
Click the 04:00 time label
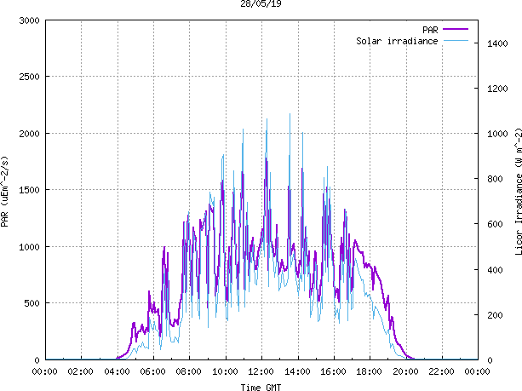click(x=117, y=371)
